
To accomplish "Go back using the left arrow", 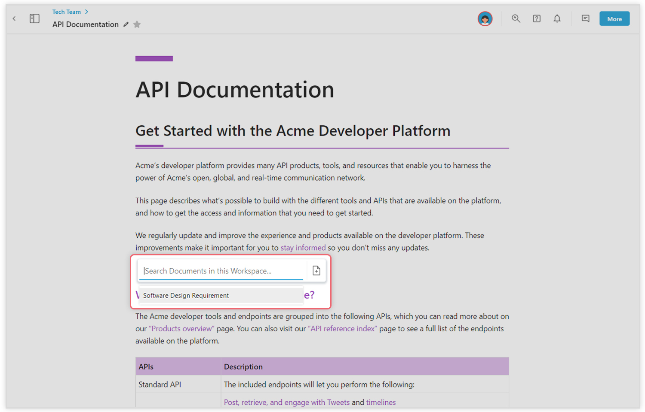I will pos(14,18).
